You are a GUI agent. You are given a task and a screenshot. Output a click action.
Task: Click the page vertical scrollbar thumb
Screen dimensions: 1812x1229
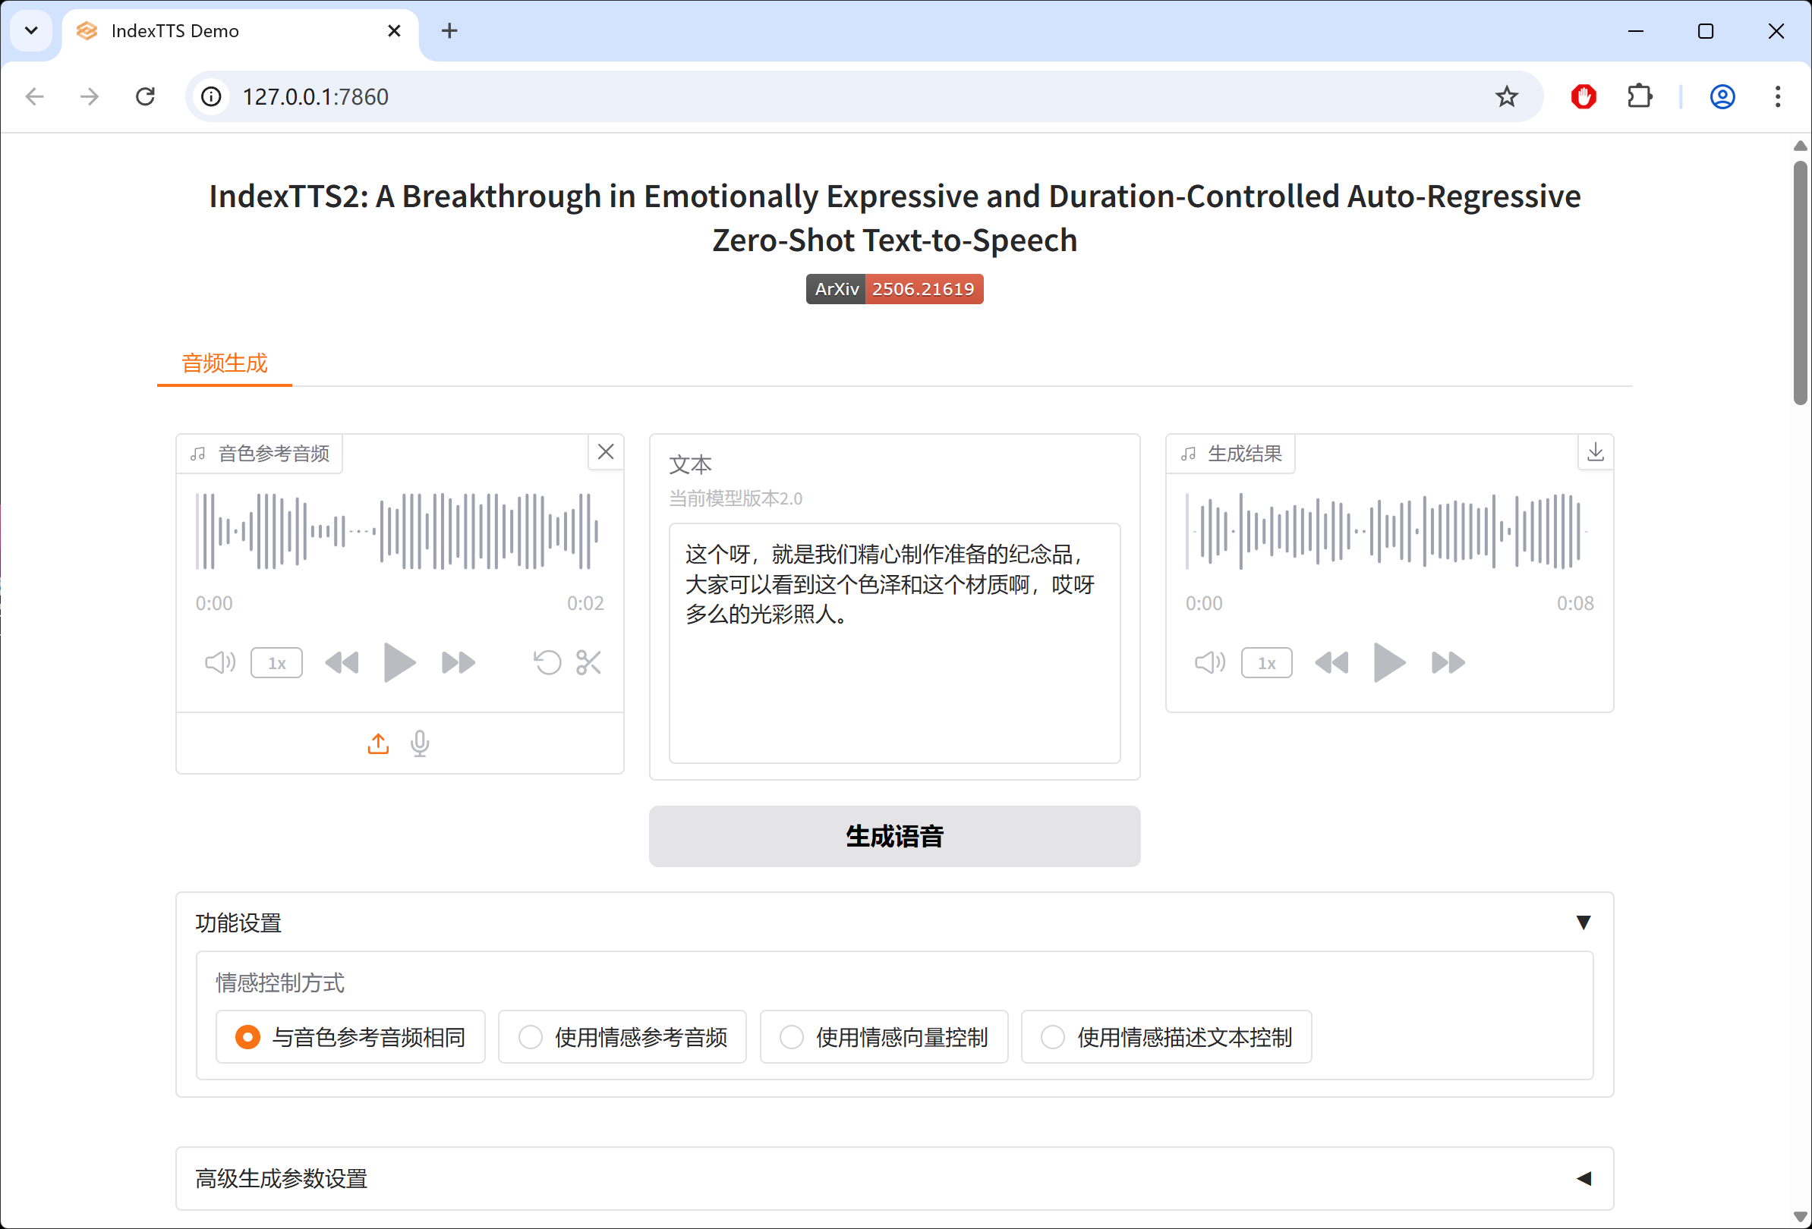click(x=1801, y=282)
